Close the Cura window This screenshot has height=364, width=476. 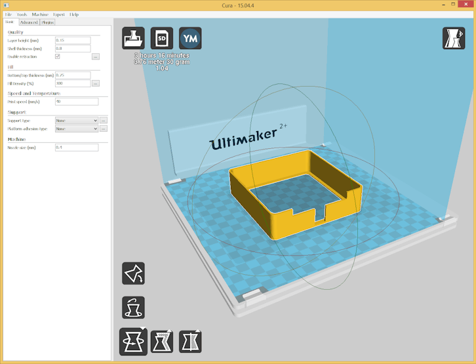click(x=466, y=4)
